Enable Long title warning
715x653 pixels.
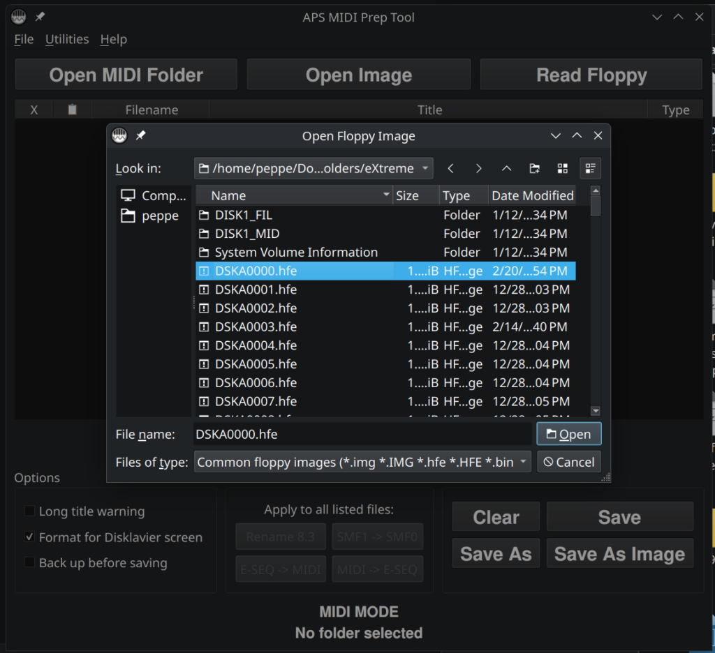[x=29, y=511]
